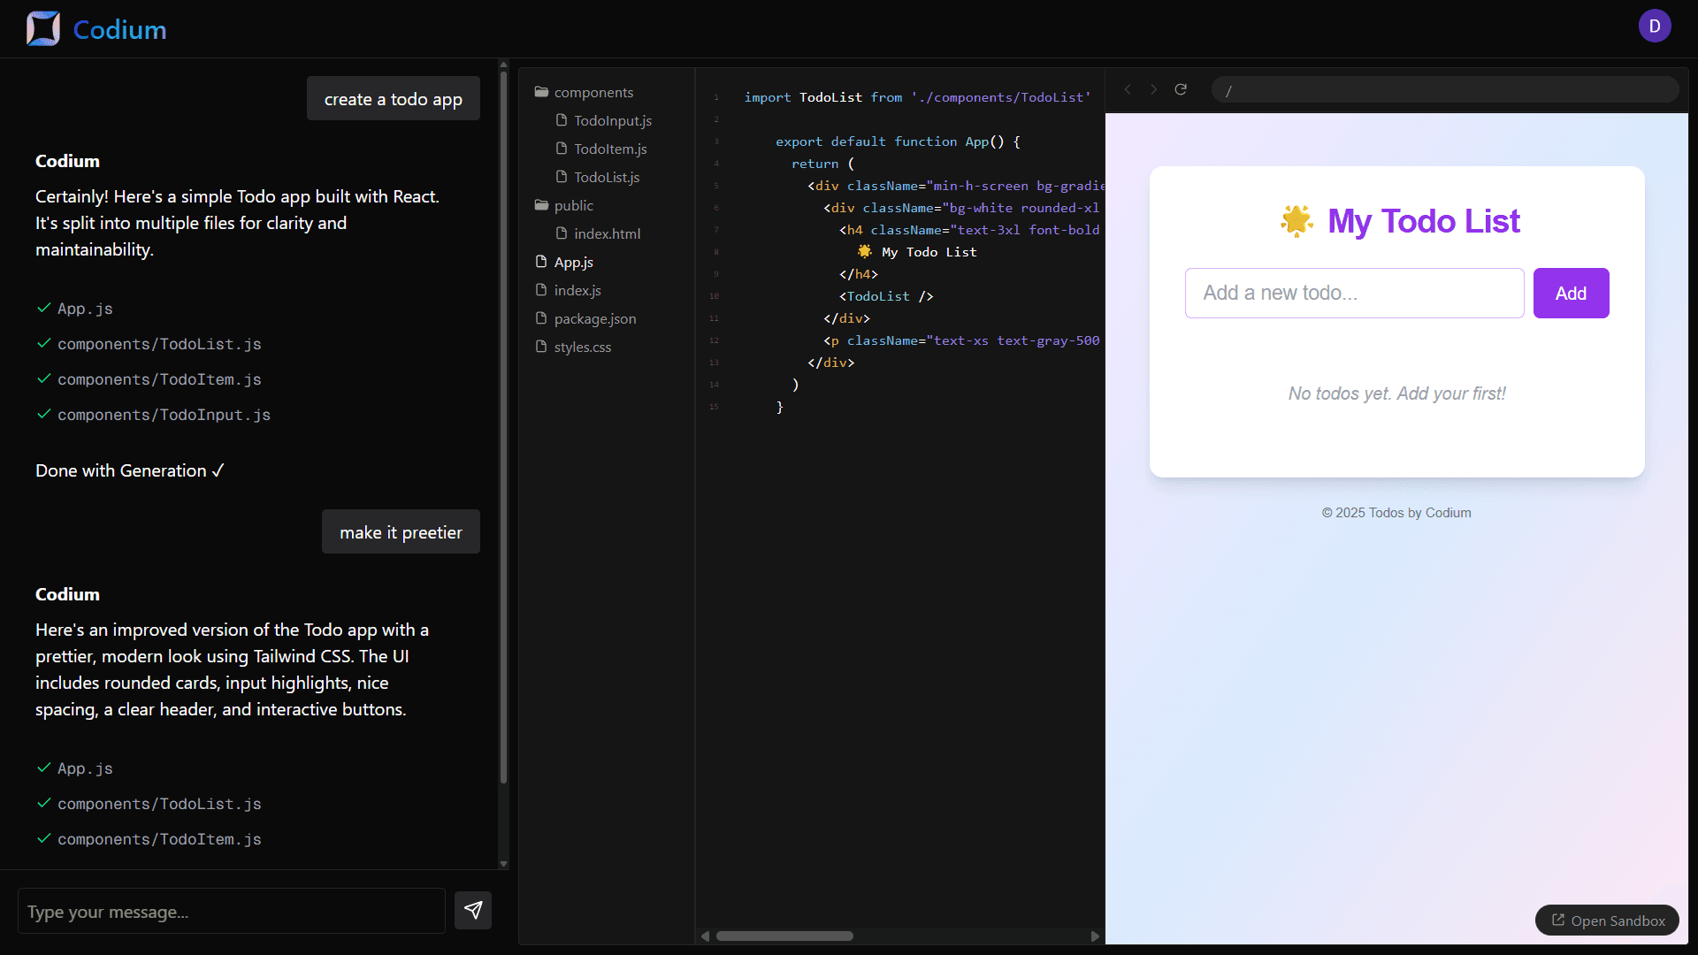
Task: Click the "create a todo app" suggestion
Action: (x=393, y=98)
